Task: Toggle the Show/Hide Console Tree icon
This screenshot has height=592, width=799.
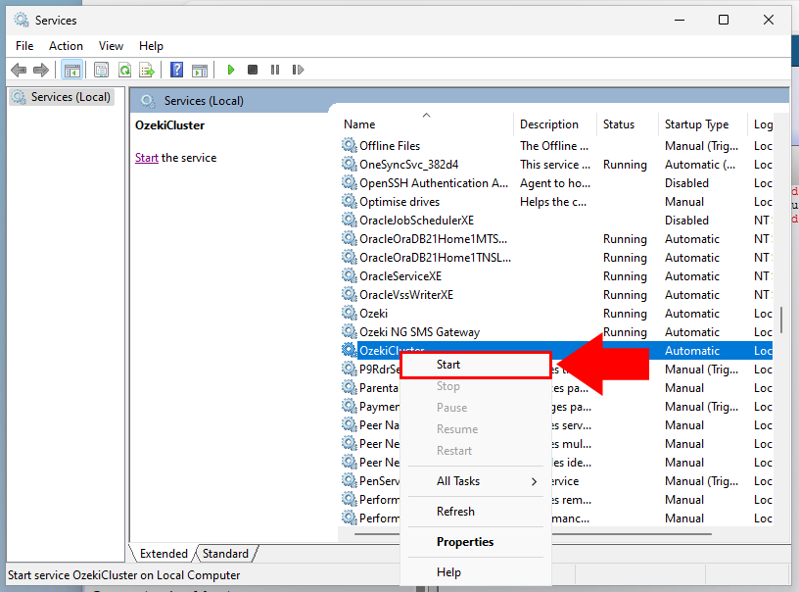Action: click(x=71, y=70)
